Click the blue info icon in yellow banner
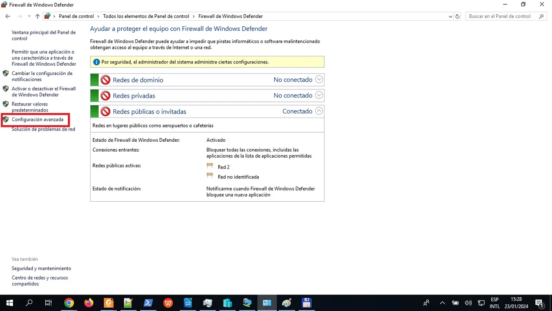 (x=97, y=62)
